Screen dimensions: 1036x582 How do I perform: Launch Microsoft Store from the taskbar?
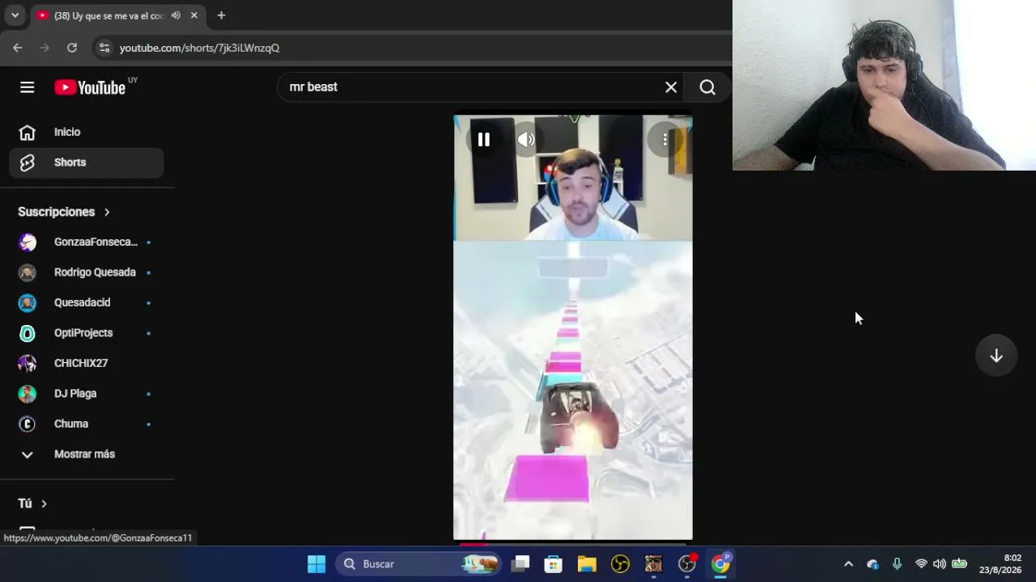554,564
